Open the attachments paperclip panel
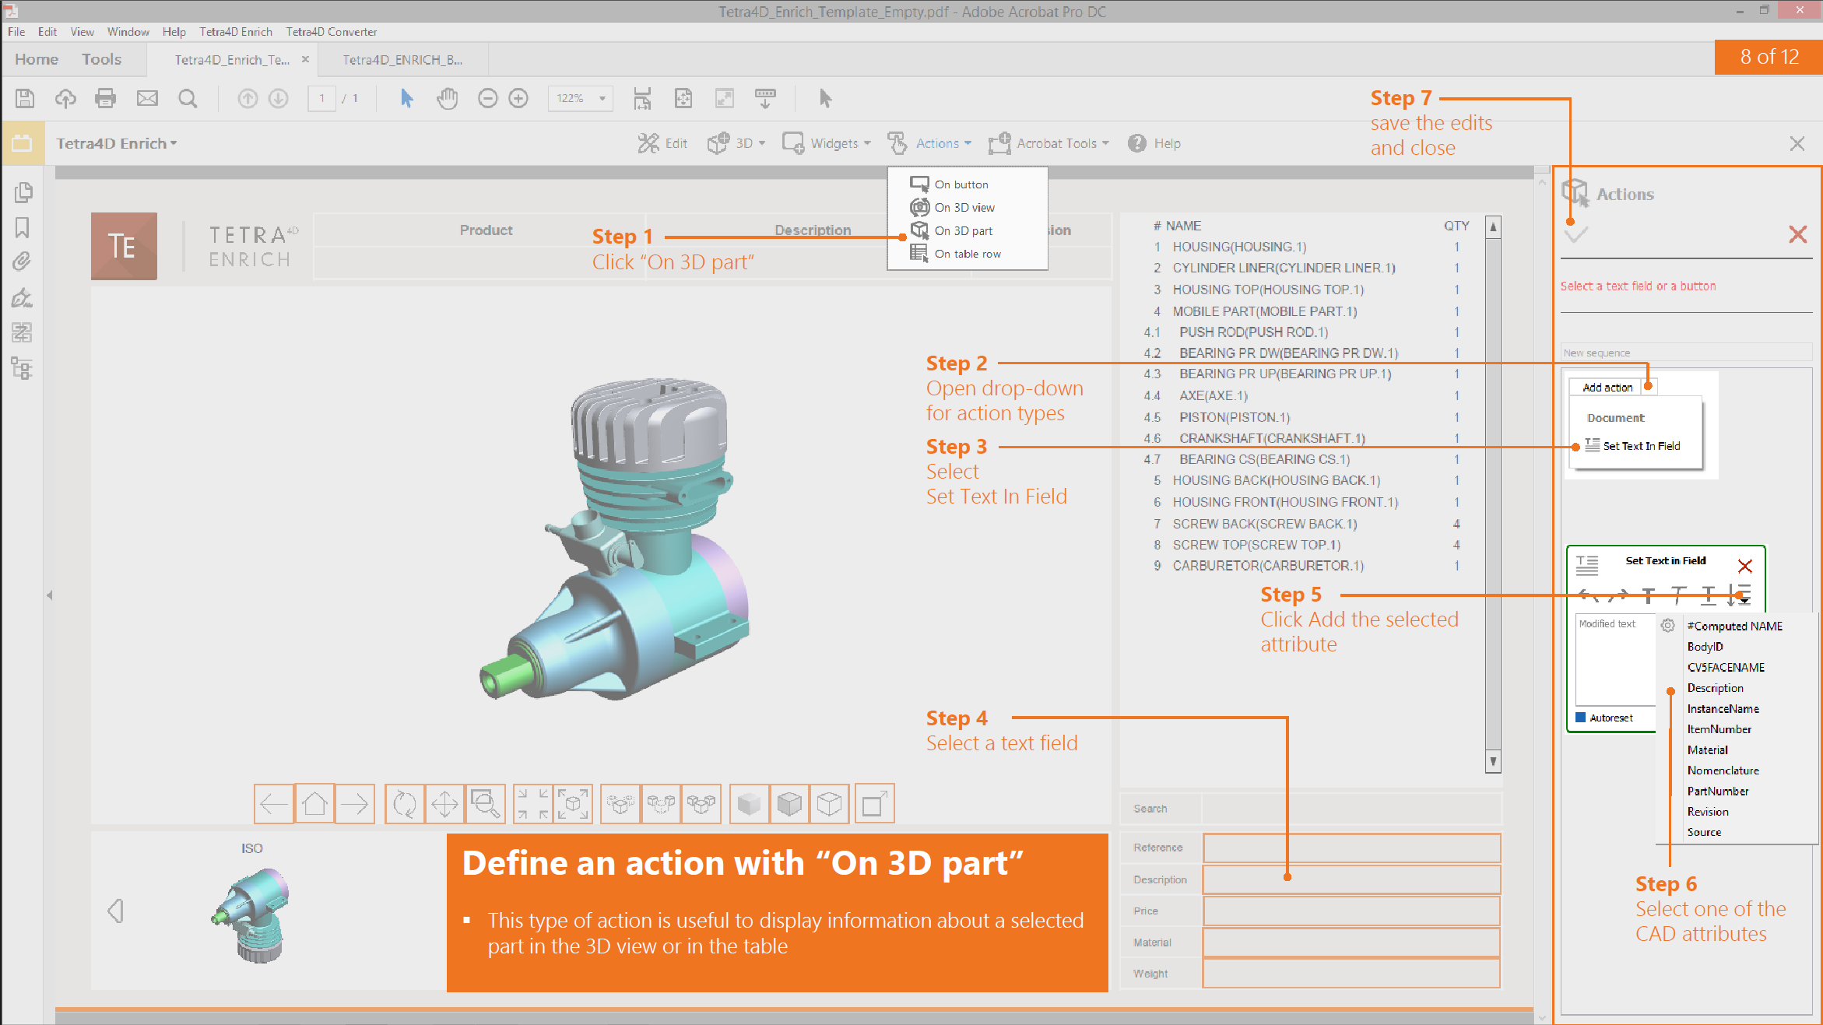 coord(23,262)
